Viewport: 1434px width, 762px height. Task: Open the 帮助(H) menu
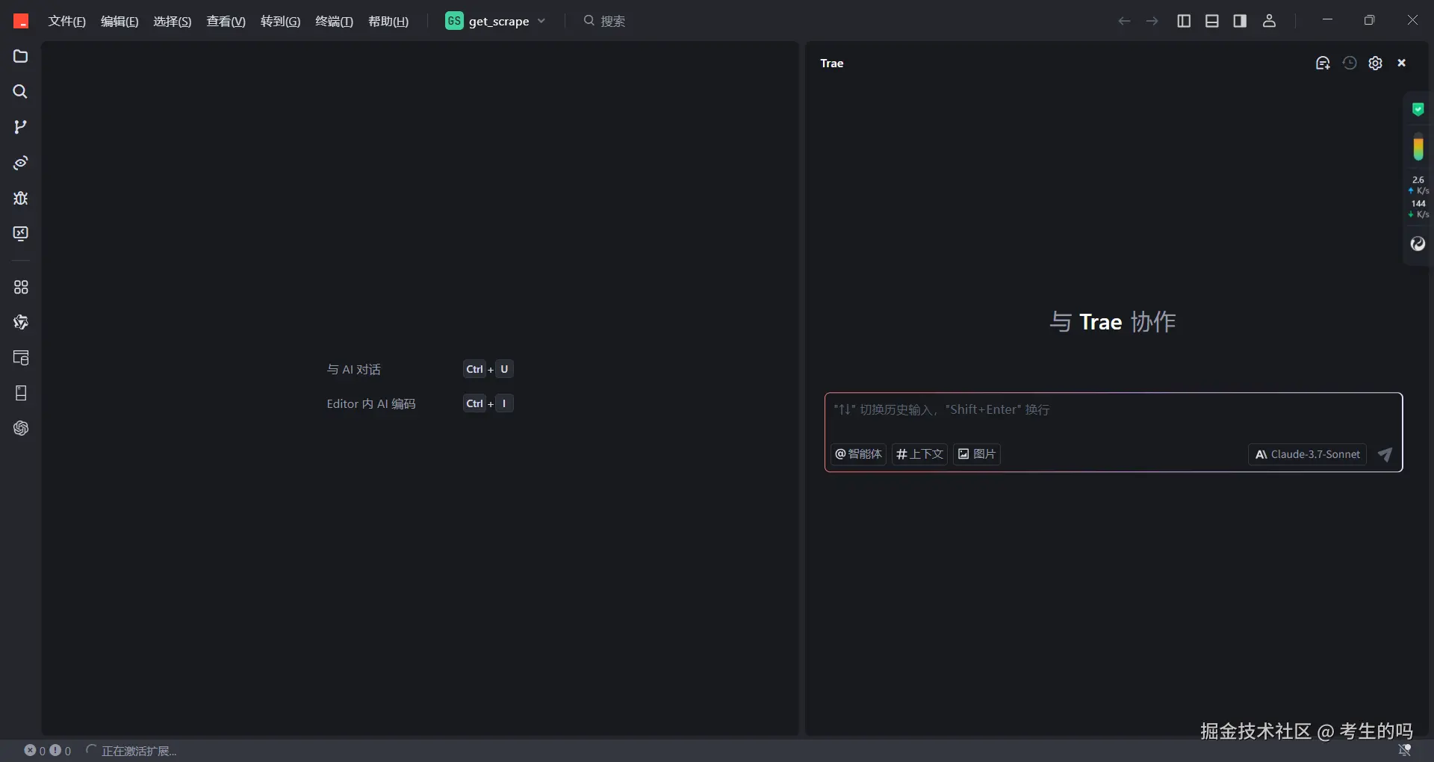pyautogui.click(x=388, y=21)
